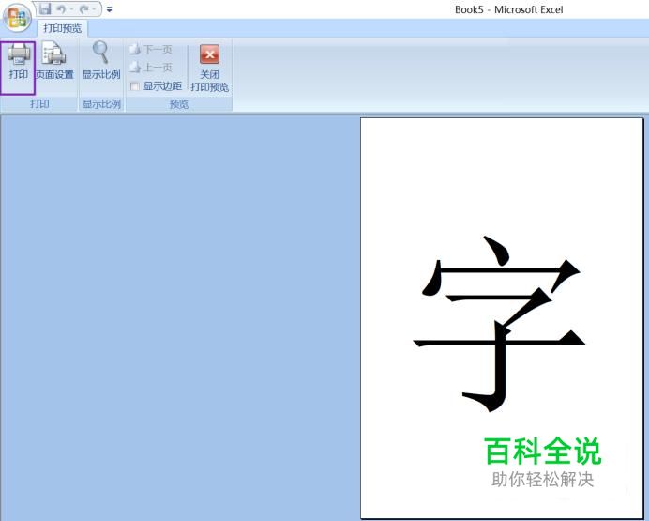Select the 打印预览 ribbon tab
The height and width of the screenshot is (521, 649).
click(x=63, y=28)
